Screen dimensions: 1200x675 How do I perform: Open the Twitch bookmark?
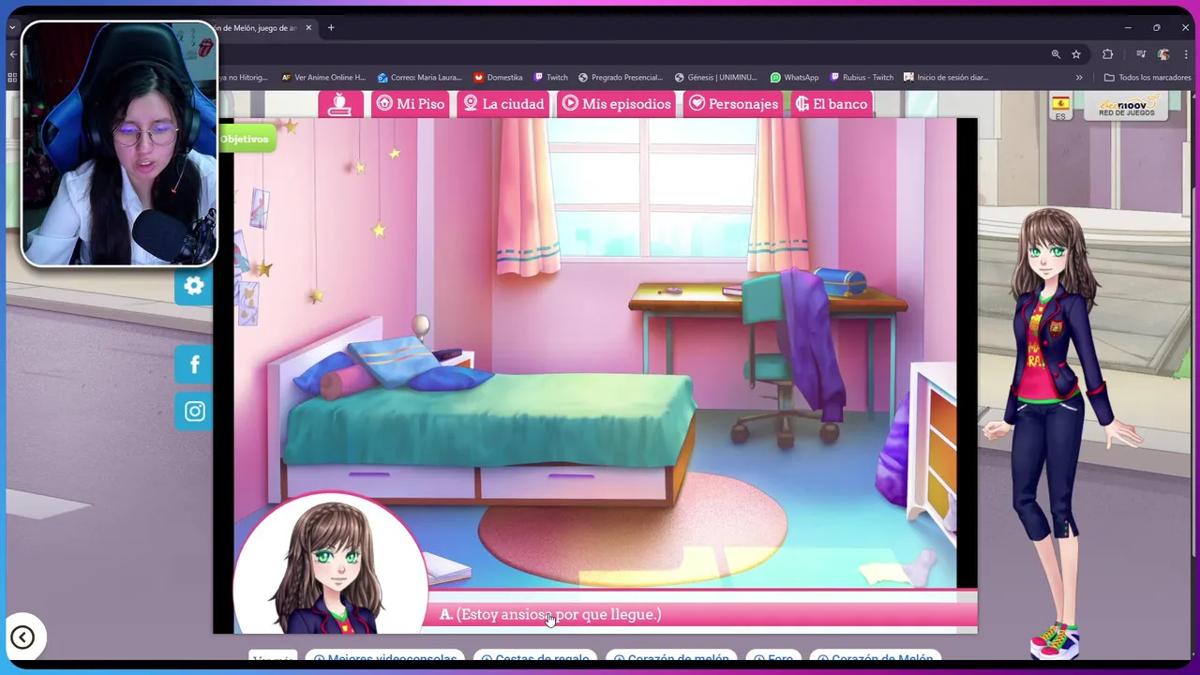tap(550, 78)
